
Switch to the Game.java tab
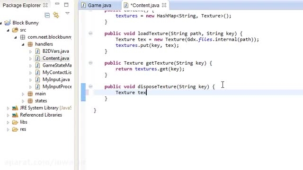(97, 5)
